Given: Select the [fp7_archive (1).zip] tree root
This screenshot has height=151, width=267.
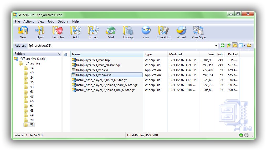Looking at the screenshot, I should click(x=33, y=59).
